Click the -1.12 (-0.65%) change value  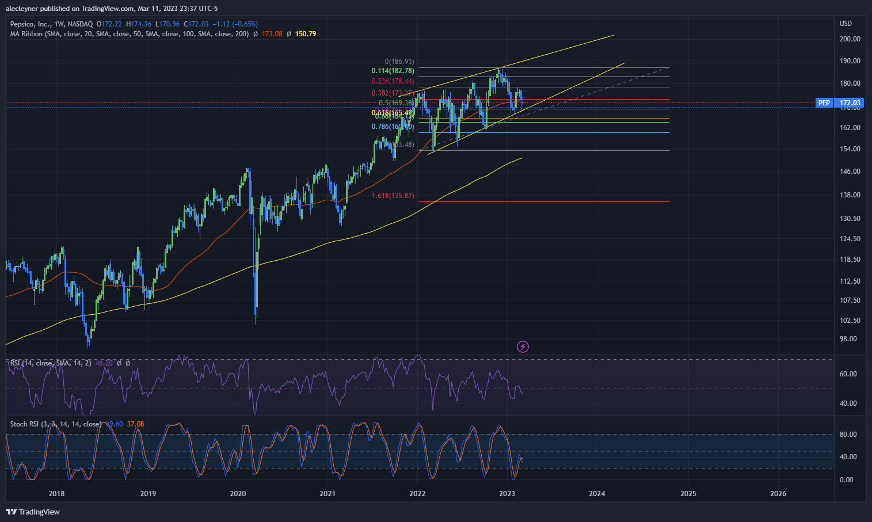coord(235,24)
